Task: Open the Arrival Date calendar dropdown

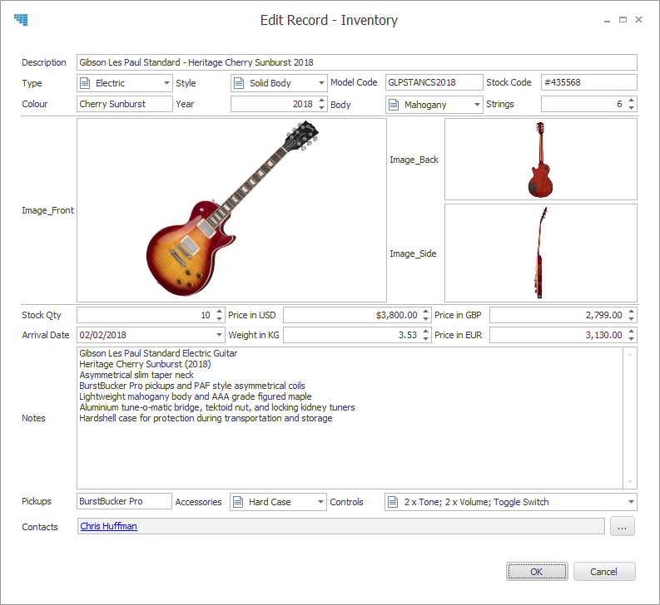Action: pos(219,335)
